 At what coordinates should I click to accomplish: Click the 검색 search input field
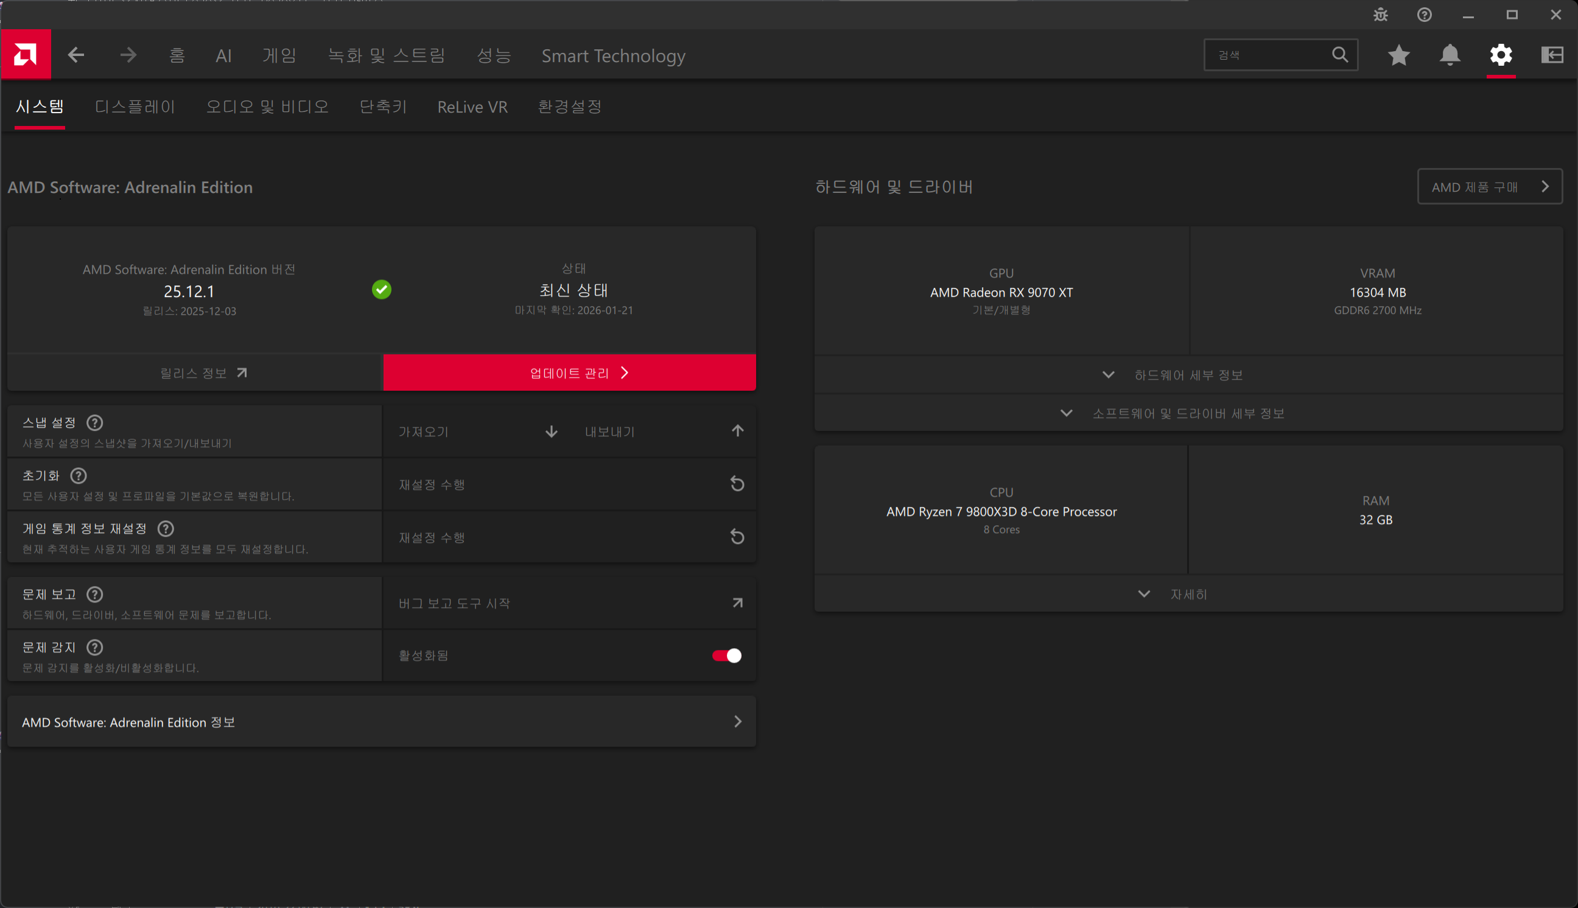click(1269, 55)
